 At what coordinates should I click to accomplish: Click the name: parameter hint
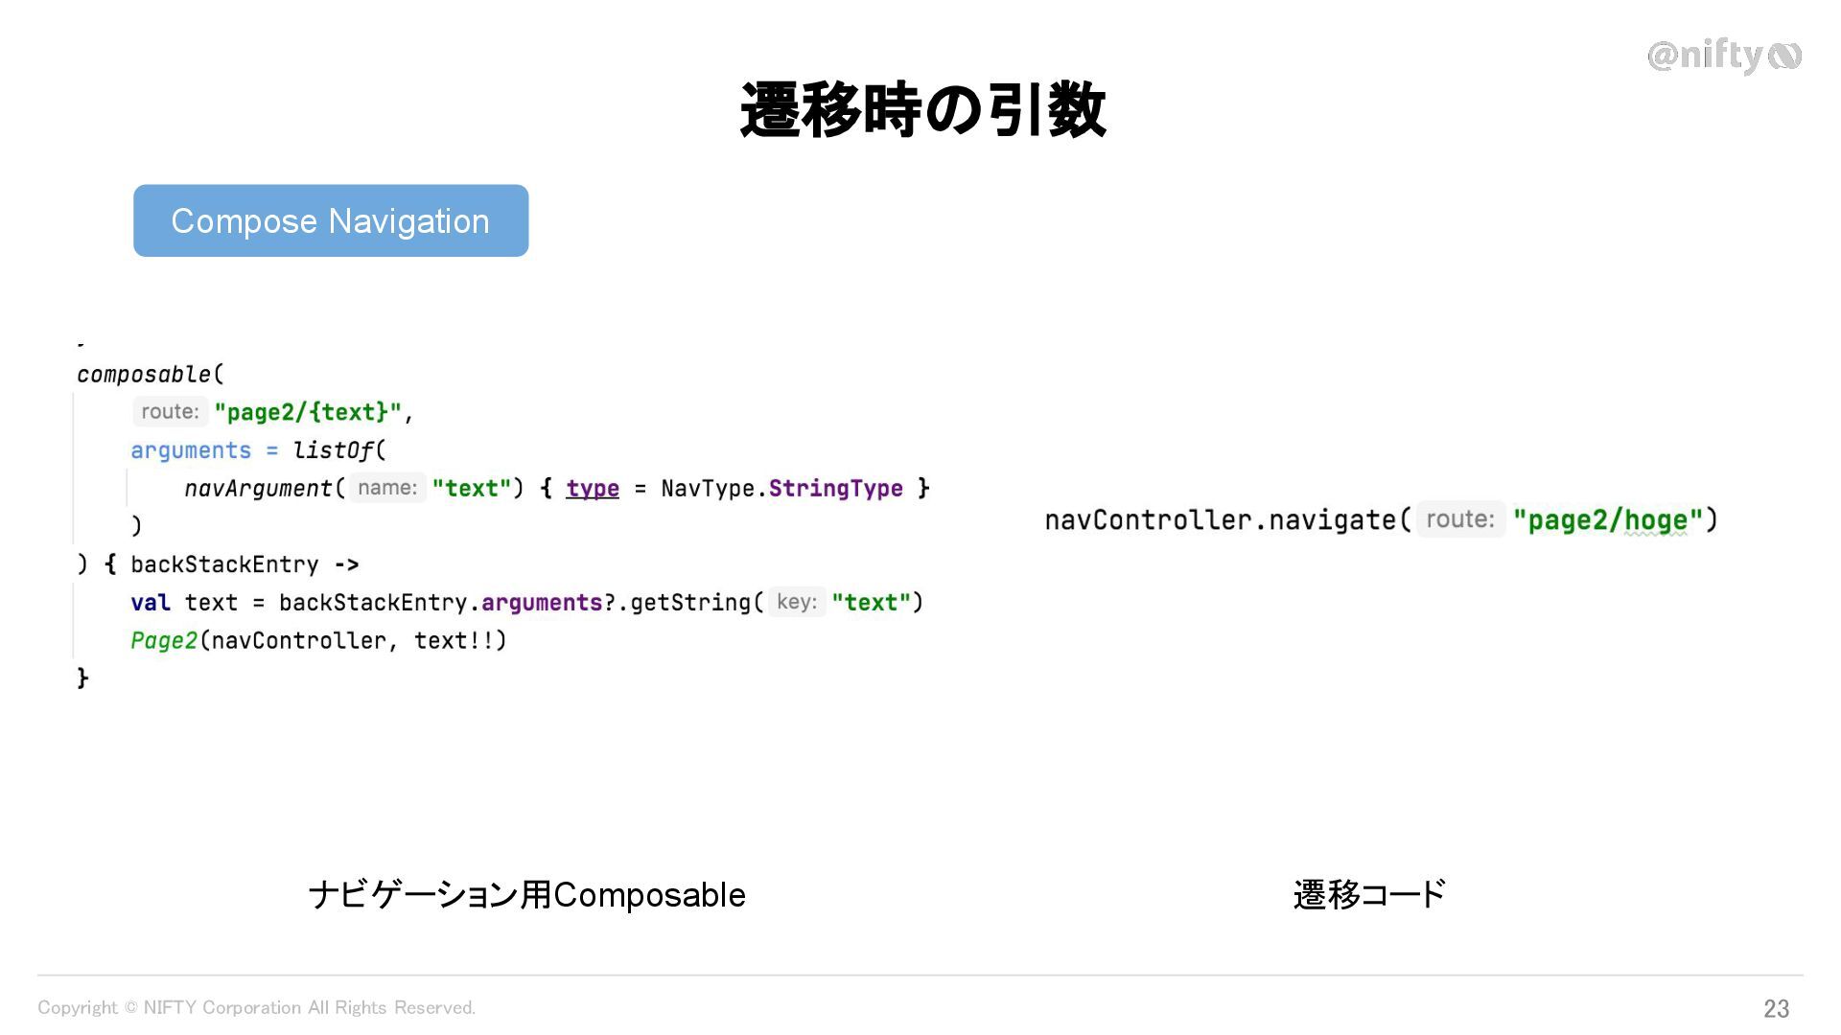[387, 488]
